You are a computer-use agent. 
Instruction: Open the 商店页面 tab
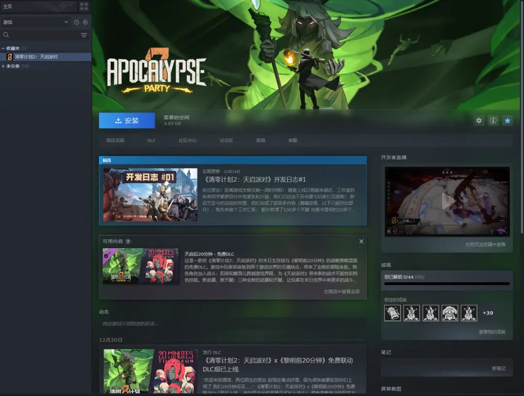point(115,140)
